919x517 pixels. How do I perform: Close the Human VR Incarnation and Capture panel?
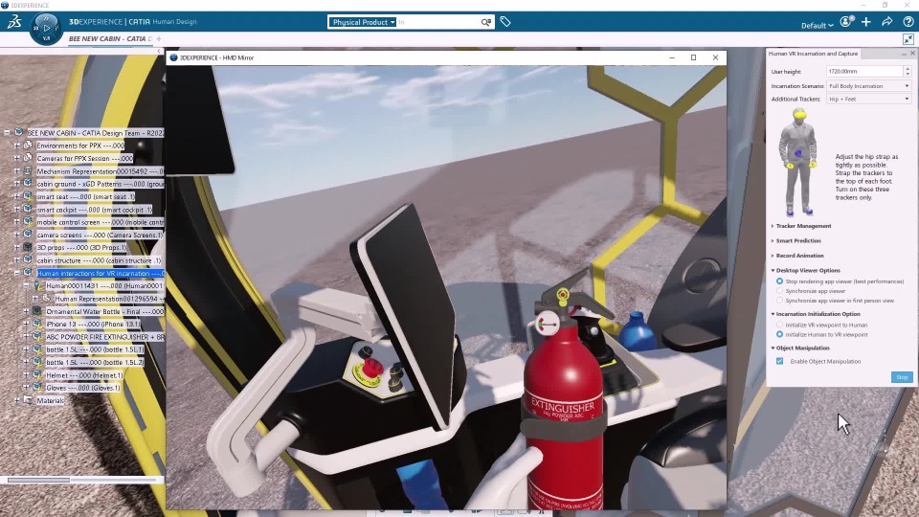click(x=912, y=54)
